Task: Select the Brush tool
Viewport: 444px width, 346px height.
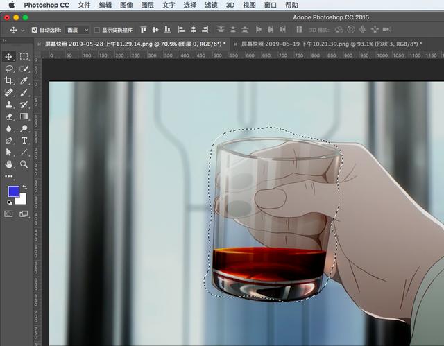Action: (x=24, y=92)
